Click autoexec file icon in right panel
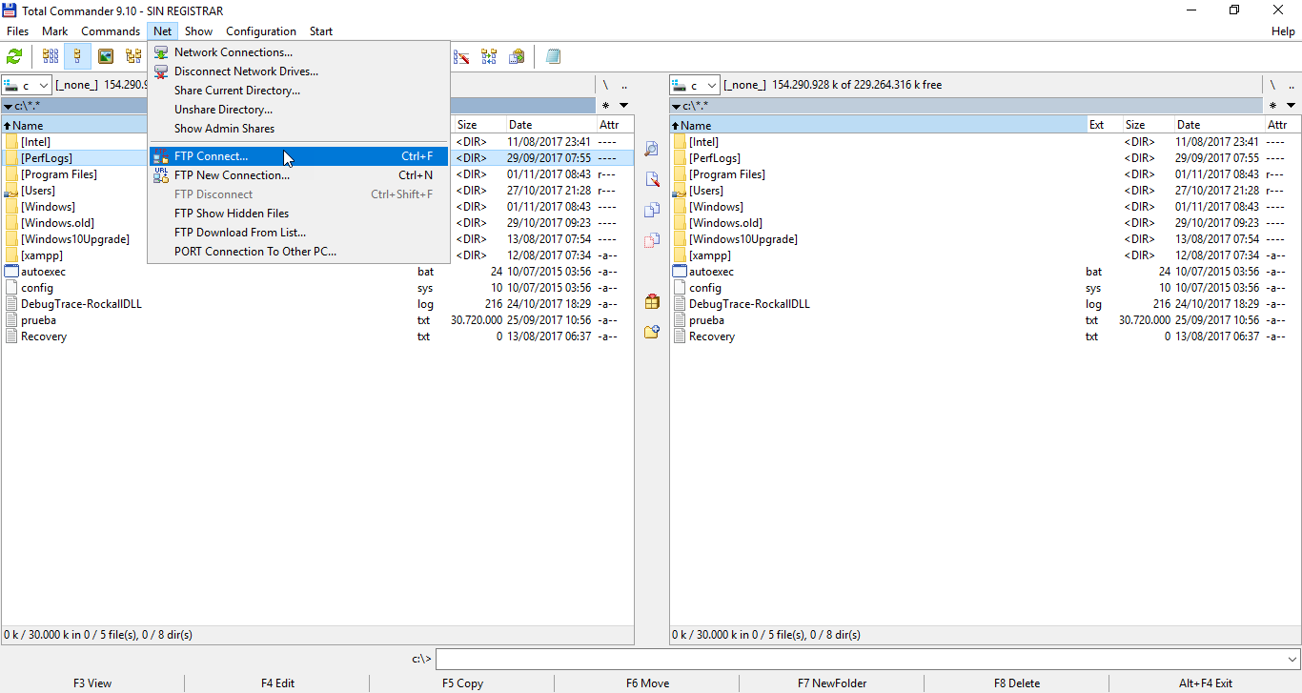The image size is (1302, 693). [680, 272]
